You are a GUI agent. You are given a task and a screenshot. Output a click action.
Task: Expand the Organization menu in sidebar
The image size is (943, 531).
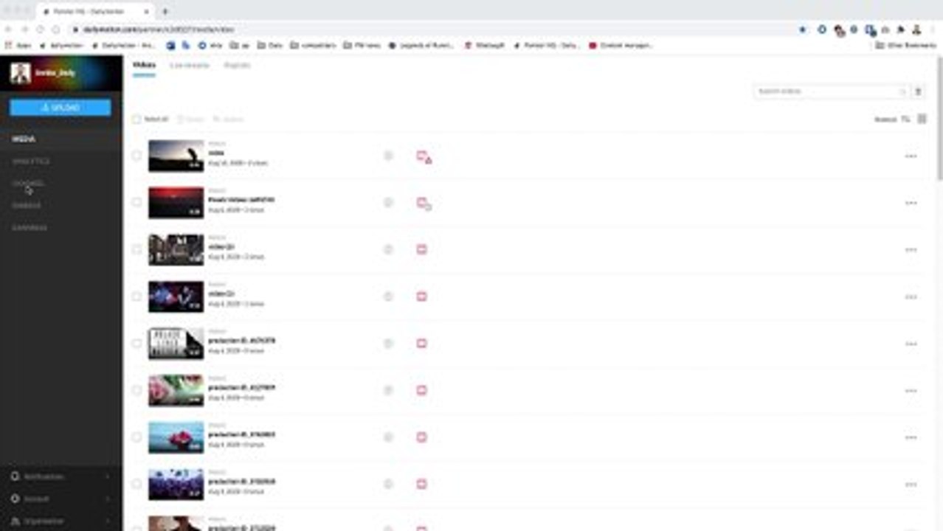(x=61, y=521)
